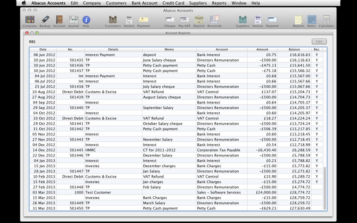Open the Suppliers menu
The width and height of the screenshot is (357, 223).
coord(198,3)
